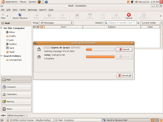Click the read status envelope column icon
The image size is (163, 122).
[35, 27]
